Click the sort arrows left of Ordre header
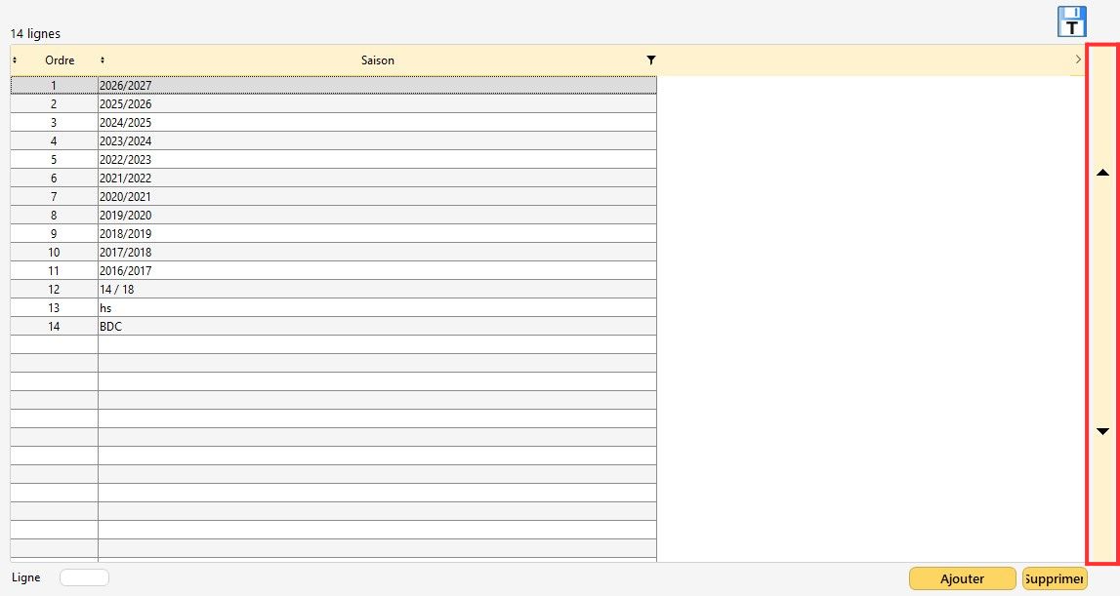Viewport: 1120px width, 596px height. coord(15,60)
